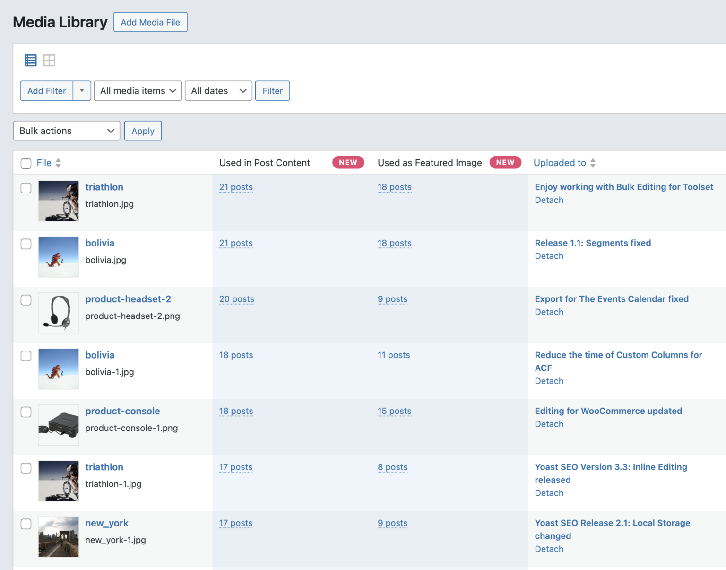View 9 featured posts for product-headset-2
Viewport: 726px width, 570px height.
pyautogui.click(x=392, y=299)
